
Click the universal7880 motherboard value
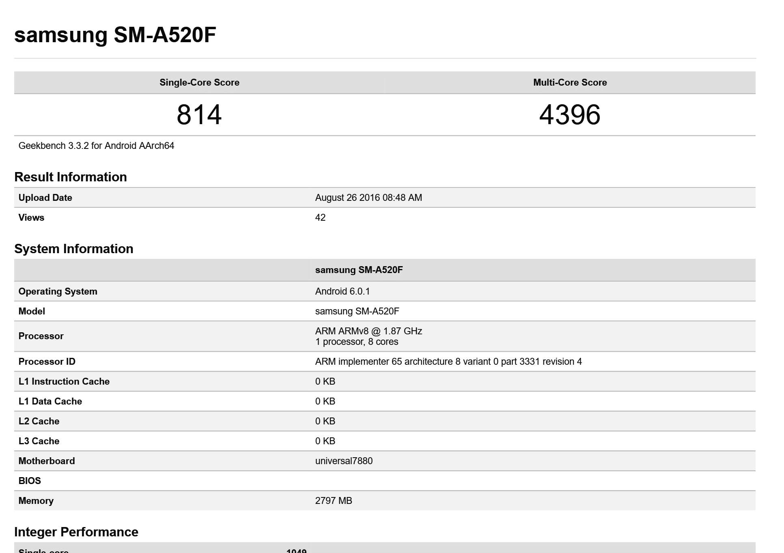(344, 461)
